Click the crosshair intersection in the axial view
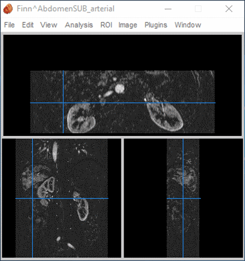 pyautogui.click(x=63, y=103)
